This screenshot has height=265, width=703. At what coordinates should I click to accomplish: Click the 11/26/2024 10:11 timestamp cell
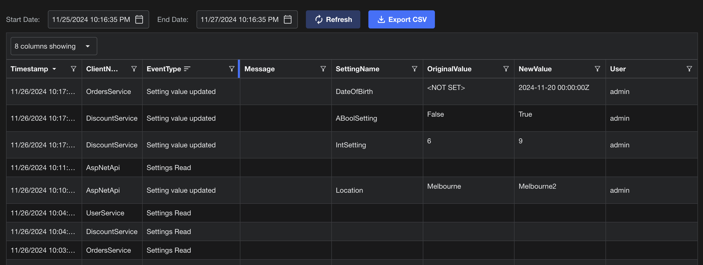coord(44,168)
